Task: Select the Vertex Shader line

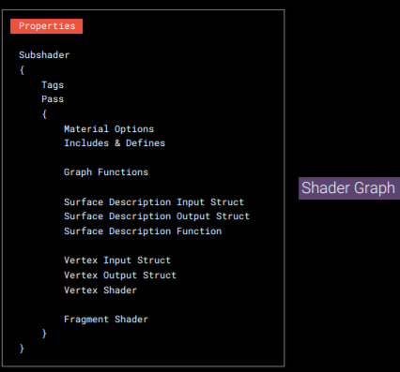Action: (100, 290)
